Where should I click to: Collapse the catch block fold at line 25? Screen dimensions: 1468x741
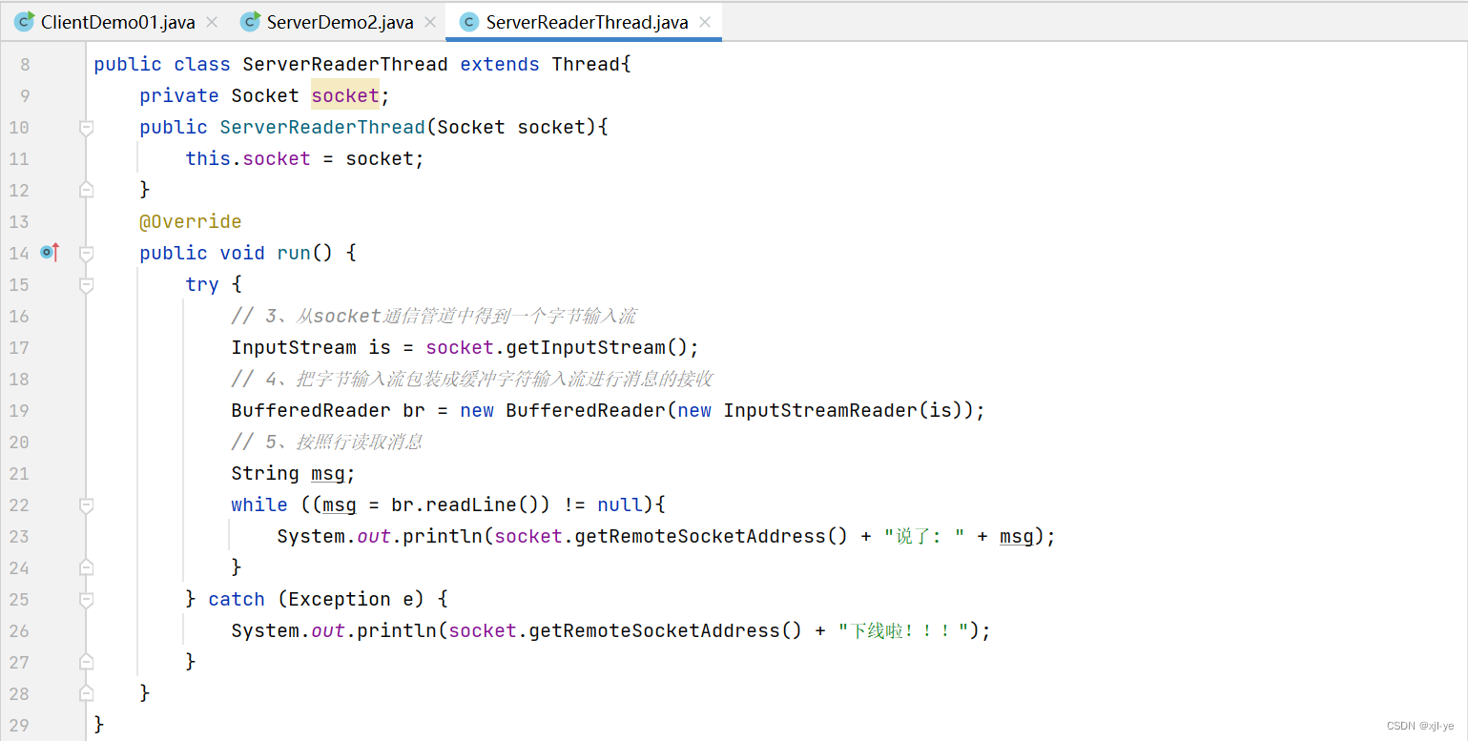pyautogui.click(x=86, y=599)
